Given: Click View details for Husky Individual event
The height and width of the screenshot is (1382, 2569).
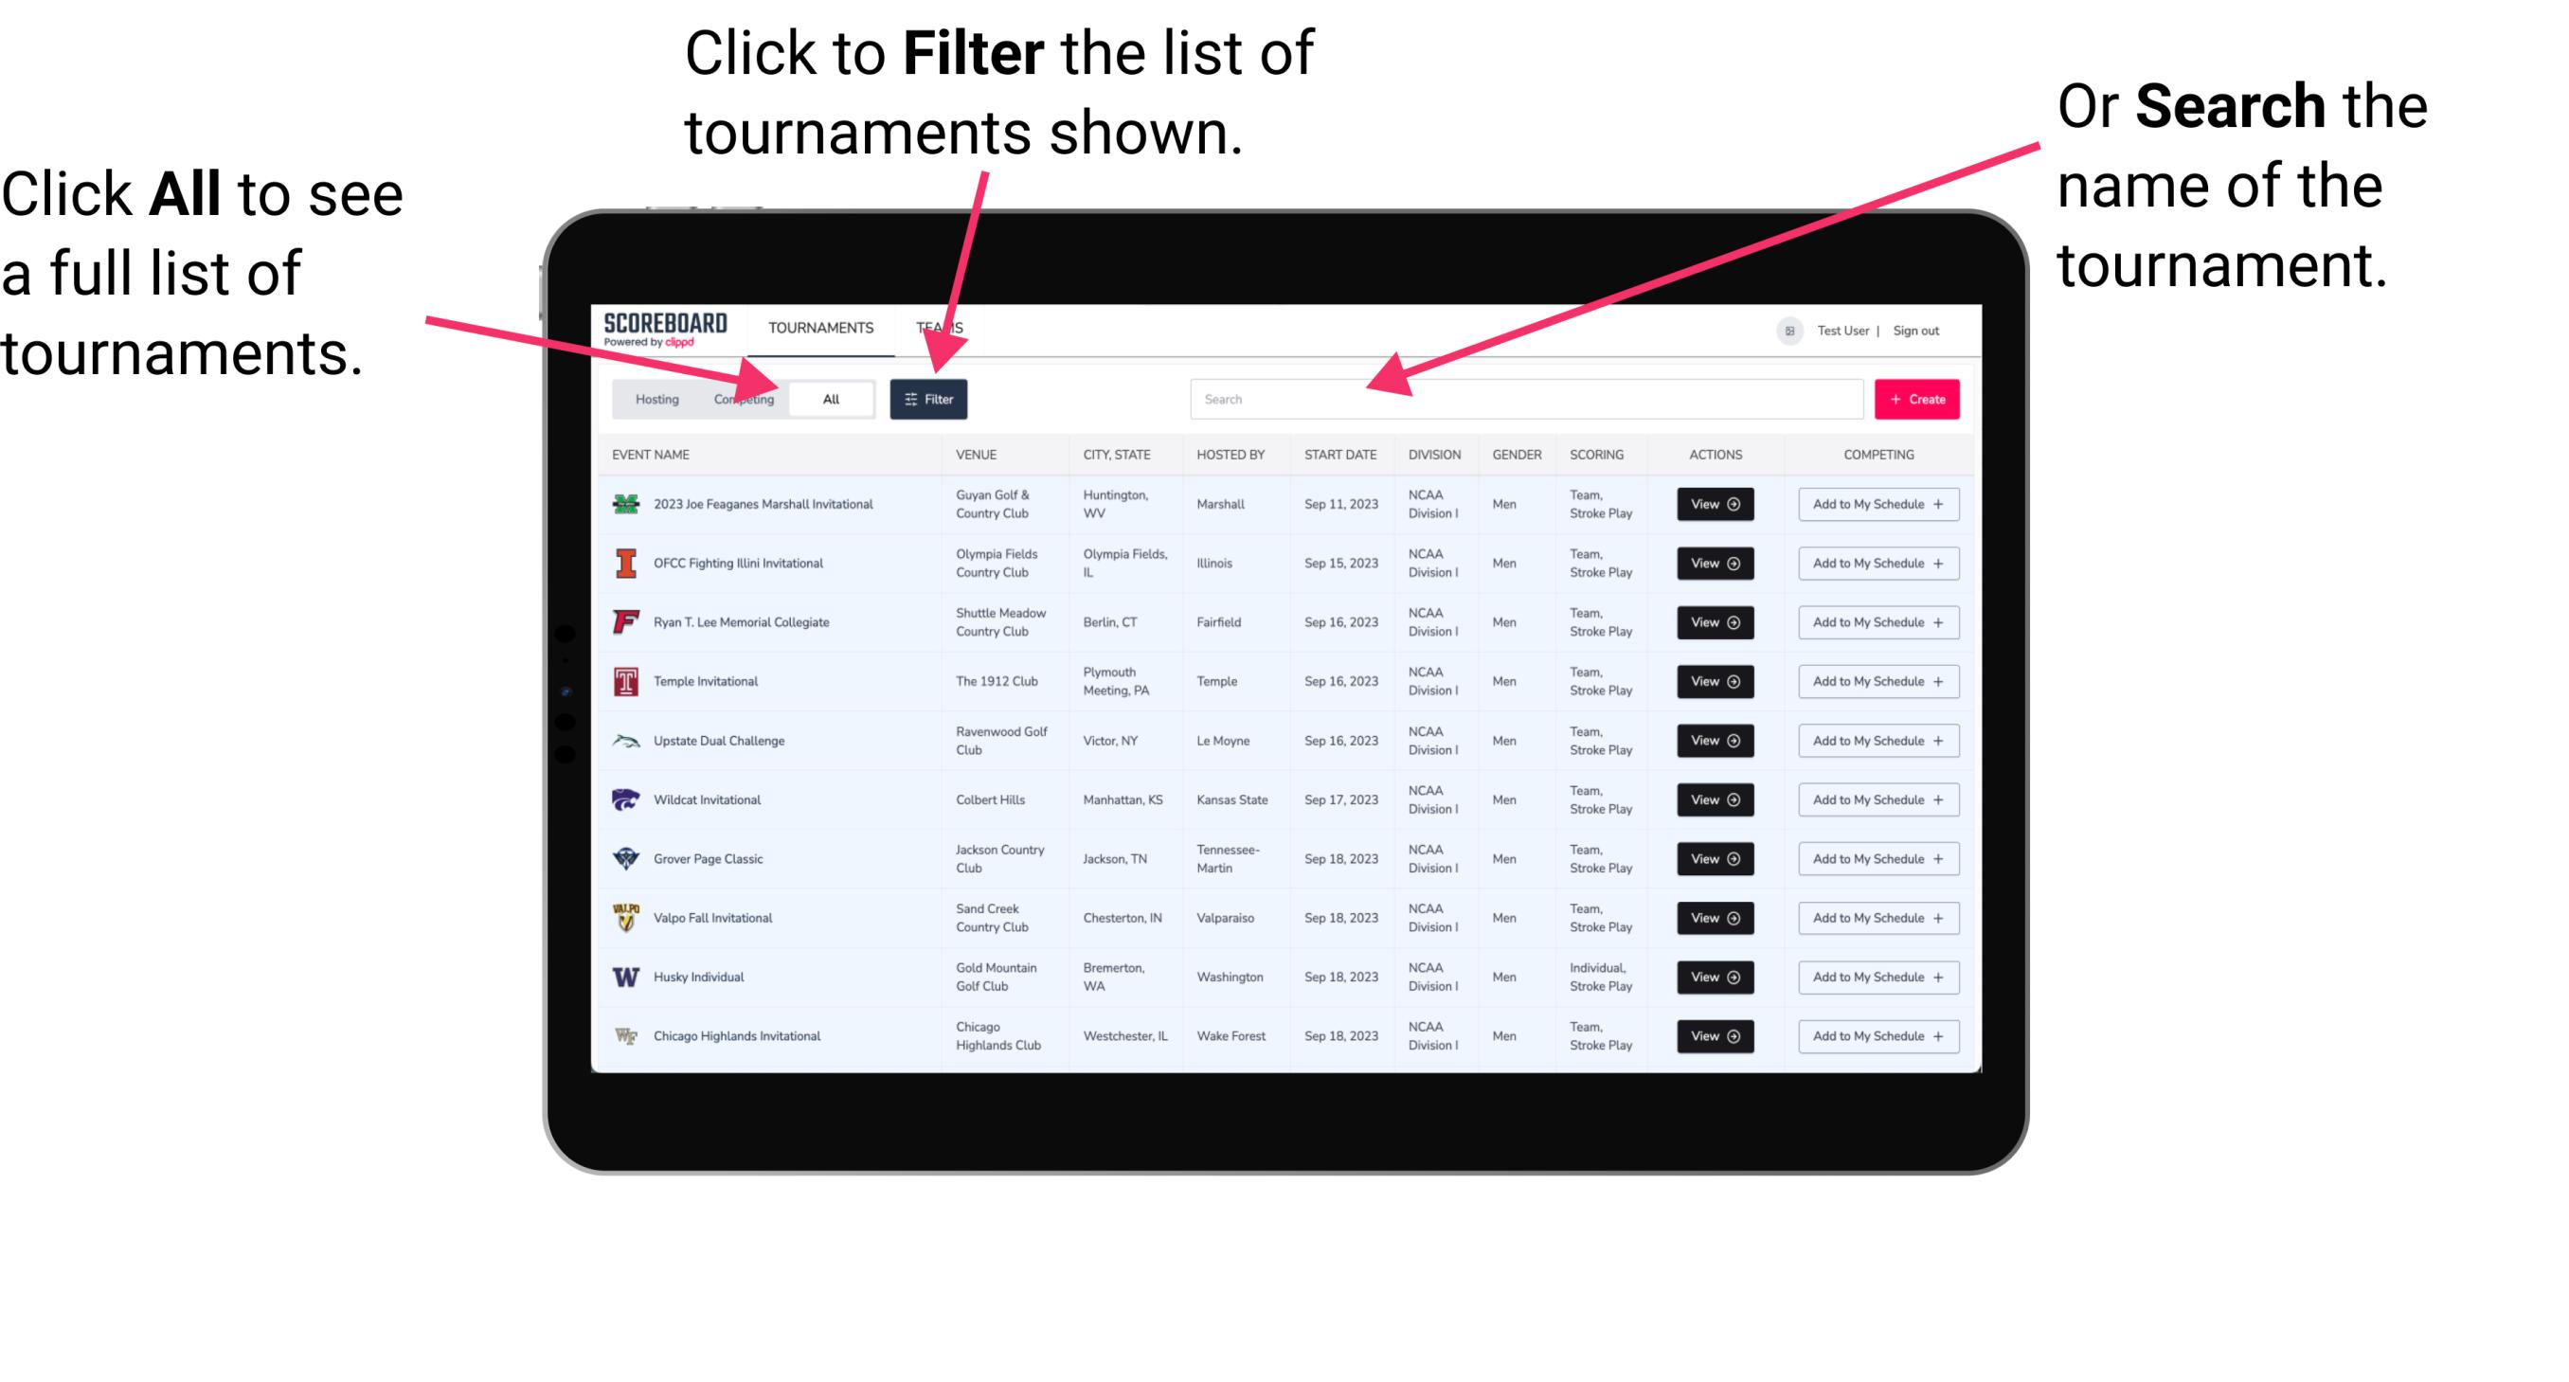Looking at the screenshot, I should 1714,977.
